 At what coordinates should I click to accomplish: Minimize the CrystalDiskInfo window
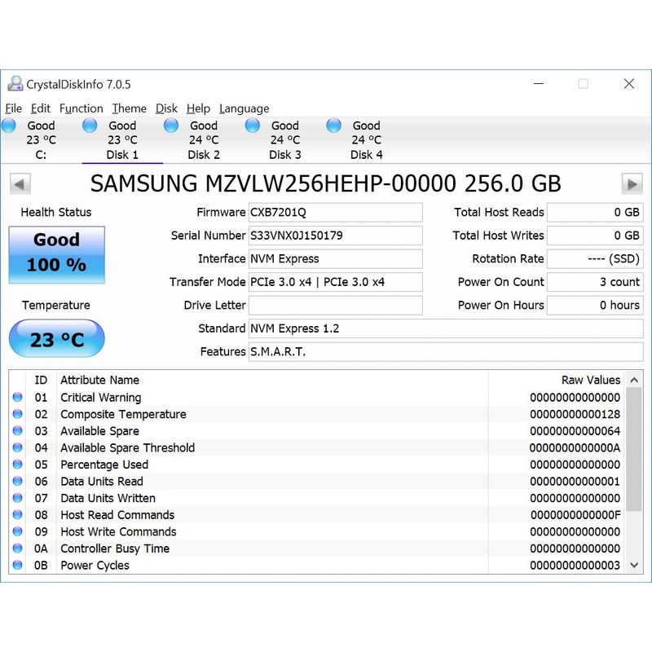(x=539, y=84)
